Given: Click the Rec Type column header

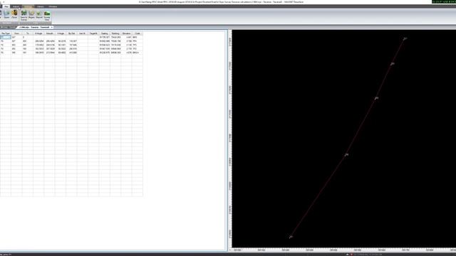Looking at the screenshot, I should click(x=6, y=33).
